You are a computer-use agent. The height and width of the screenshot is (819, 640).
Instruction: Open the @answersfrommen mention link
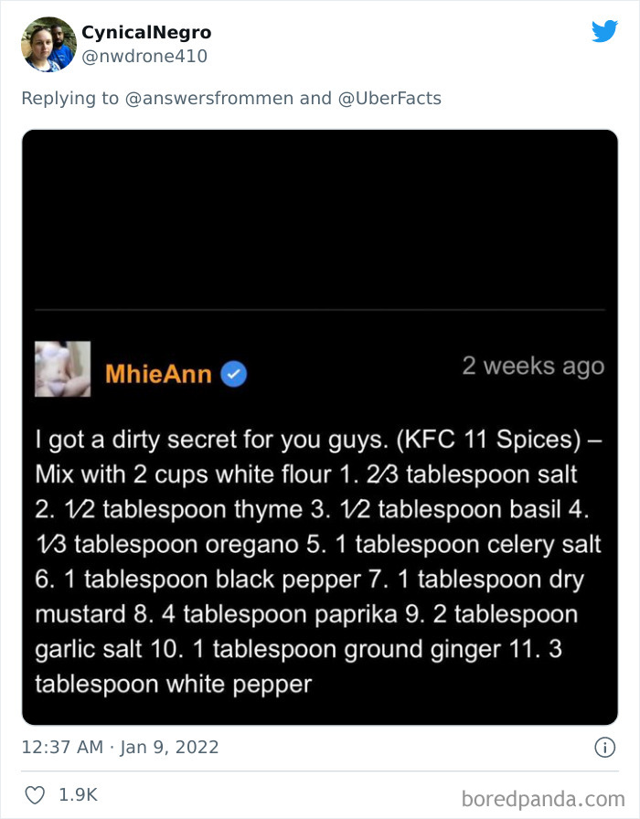point(209,98)
